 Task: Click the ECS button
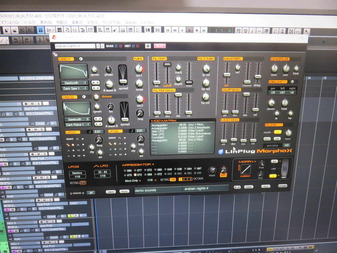click(266, 186)
